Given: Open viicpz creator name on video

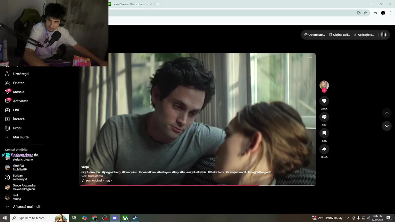Looking at the screenshot, I should click(x=85, y=167).
